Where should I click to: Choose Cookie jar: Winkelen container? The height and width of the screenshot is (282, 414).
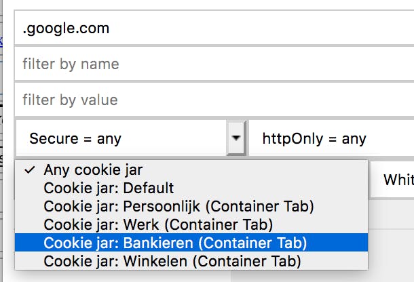[172, 260]
